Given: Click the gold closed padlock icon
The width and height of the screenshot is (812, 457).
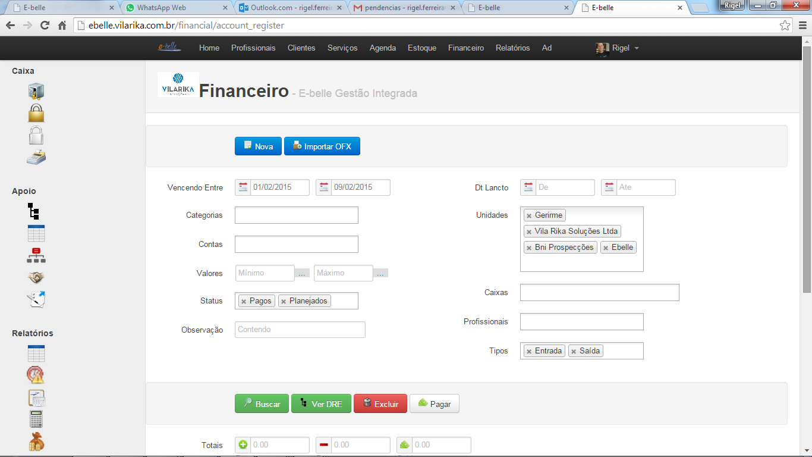Looking at the screenshot, I should click(x=36, y=113).
